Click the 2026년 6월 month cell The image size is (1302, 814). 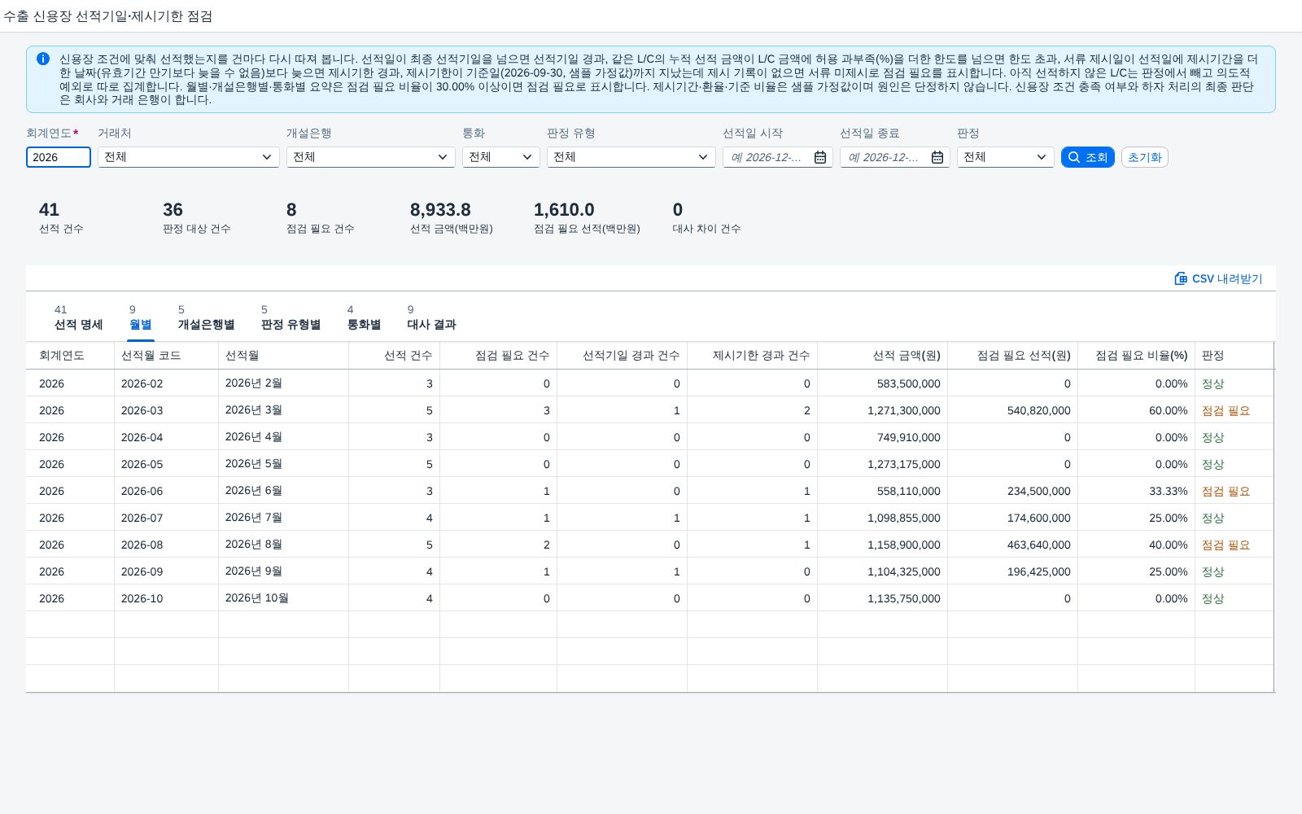283,491
